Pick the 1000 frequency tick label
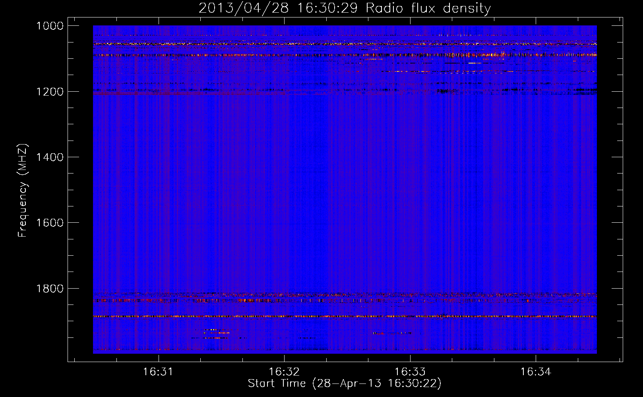The width and height of the screenshot is (643, 397). tap(50, 26)
